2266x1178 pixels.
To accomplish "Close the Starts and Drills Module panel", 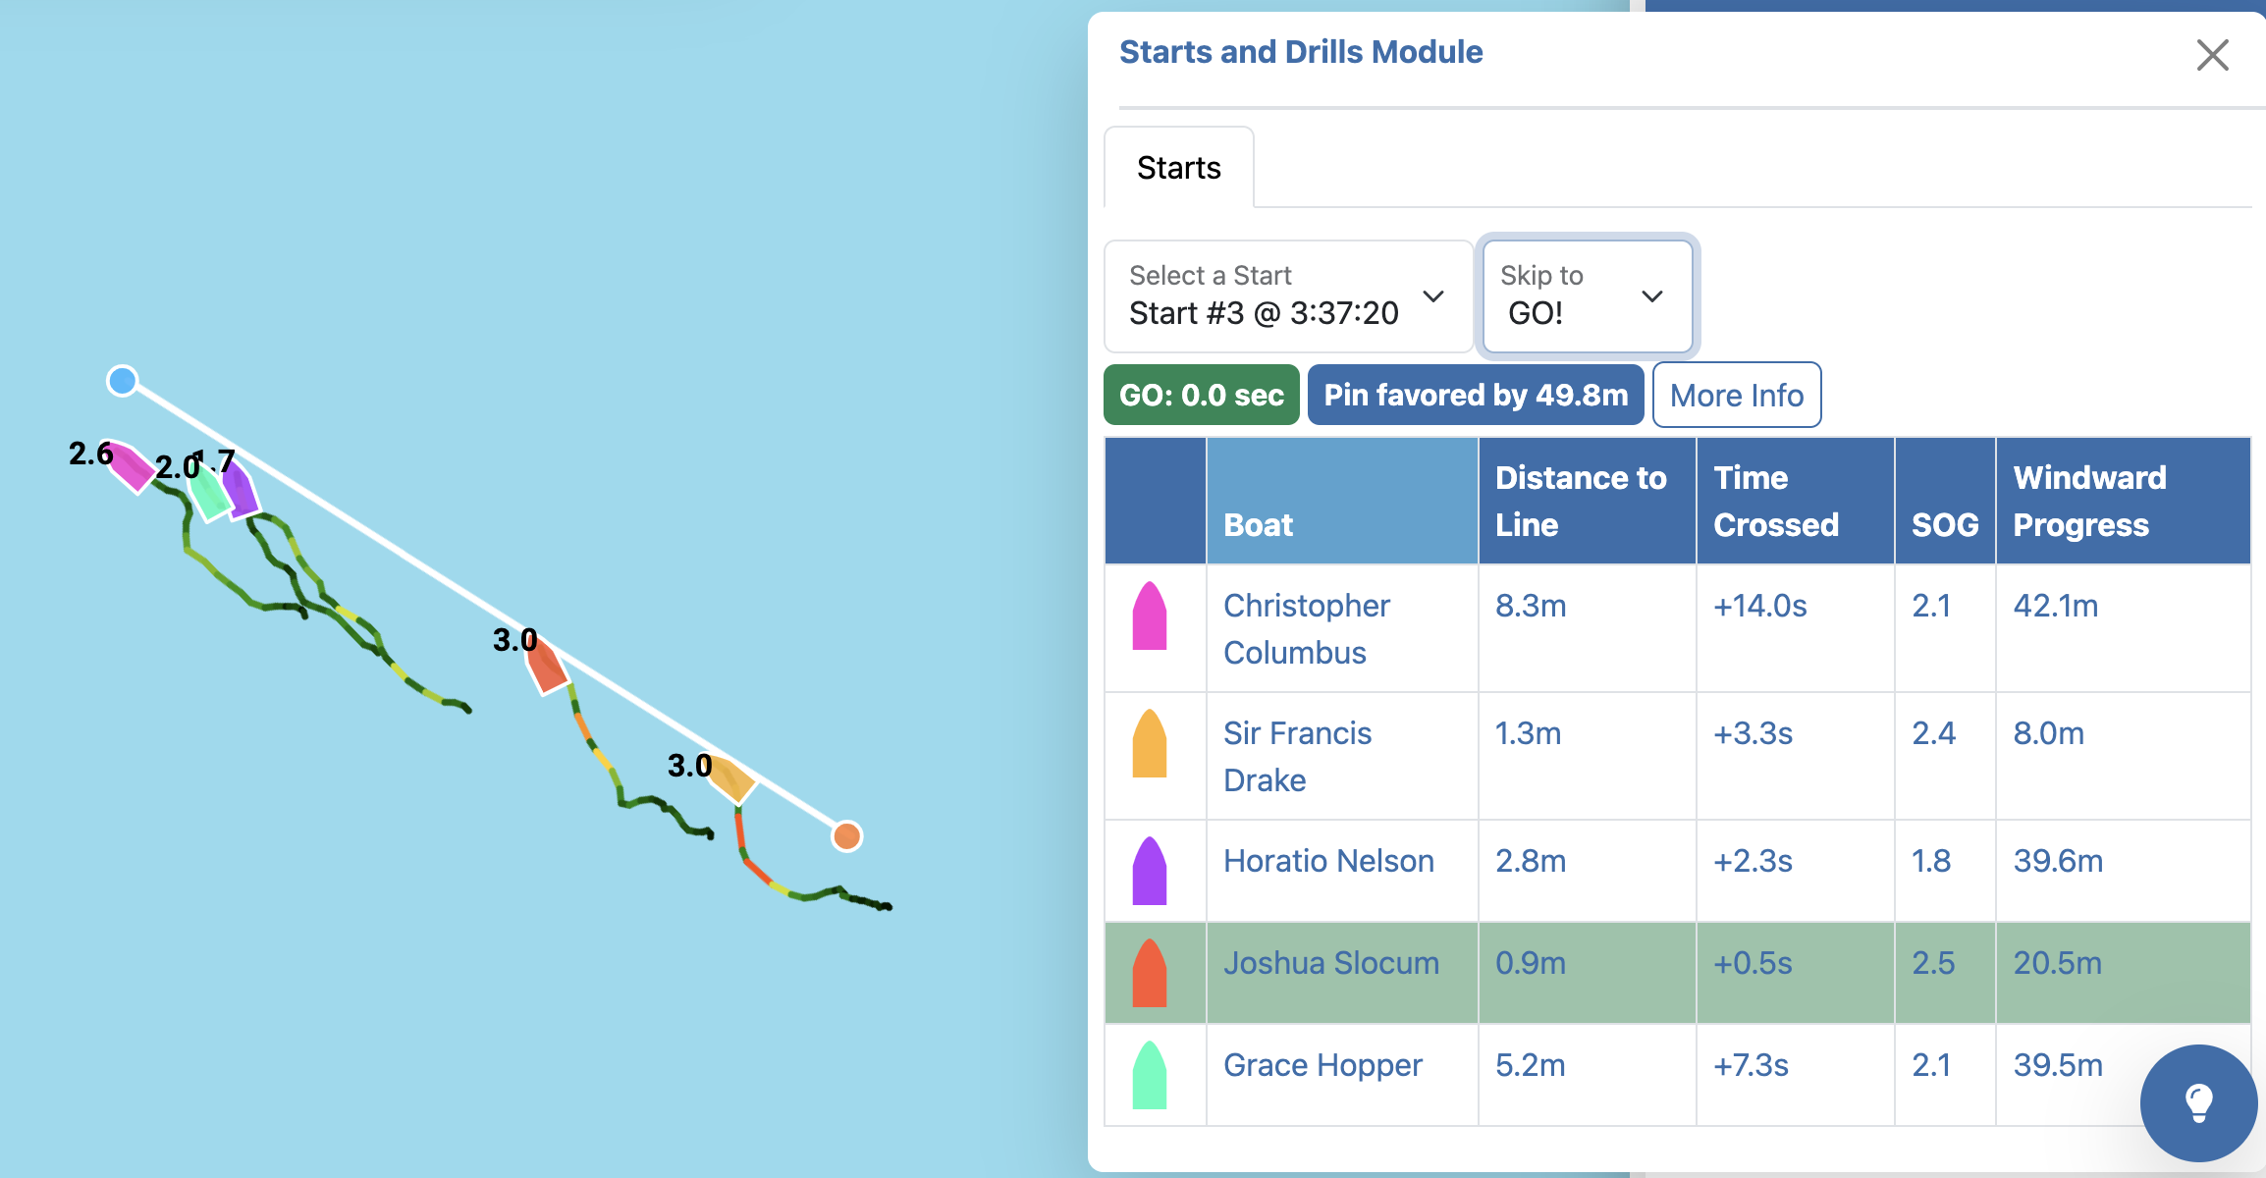I will 2212,55.
